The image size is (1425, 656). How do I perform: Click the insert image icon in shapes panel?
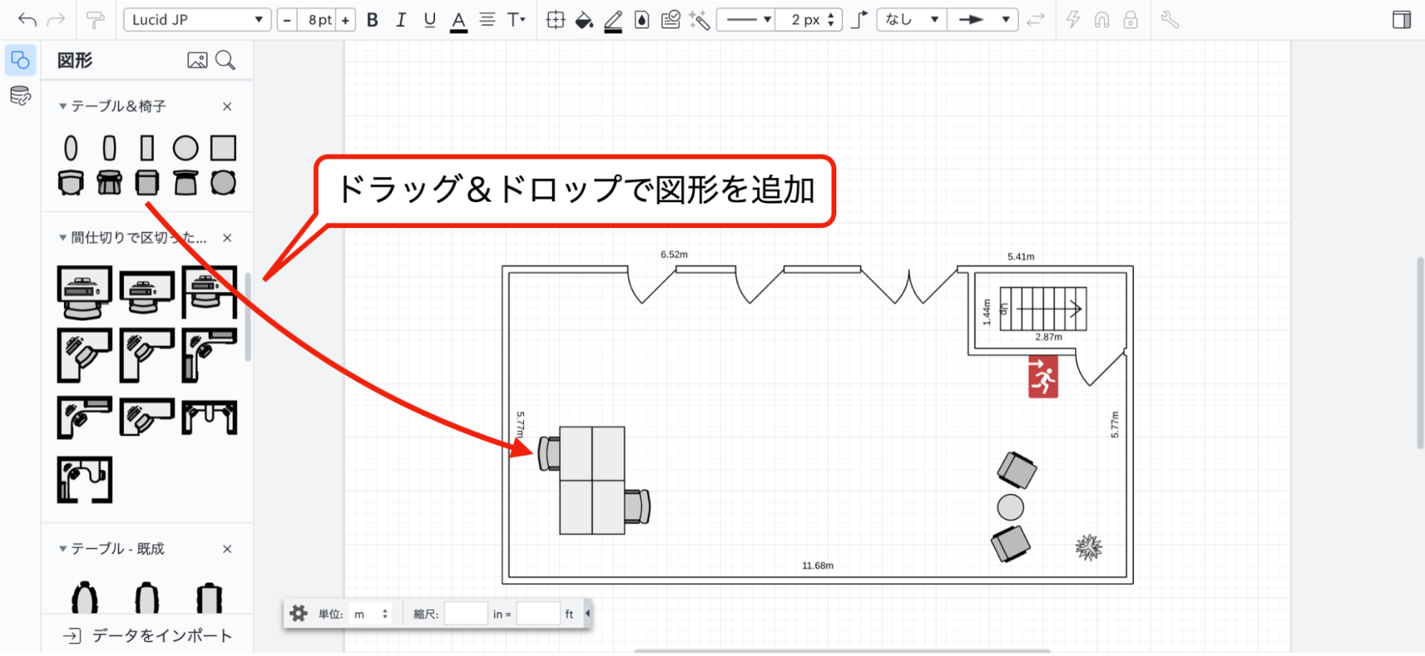[x=197, y=61]
